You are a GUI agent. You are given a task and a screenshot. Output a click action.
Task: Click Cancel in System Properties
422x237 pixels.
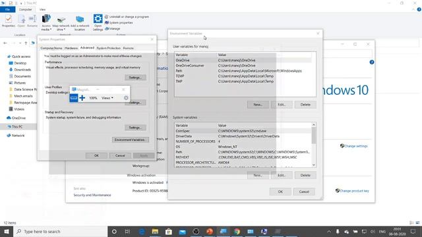(120, 155)
